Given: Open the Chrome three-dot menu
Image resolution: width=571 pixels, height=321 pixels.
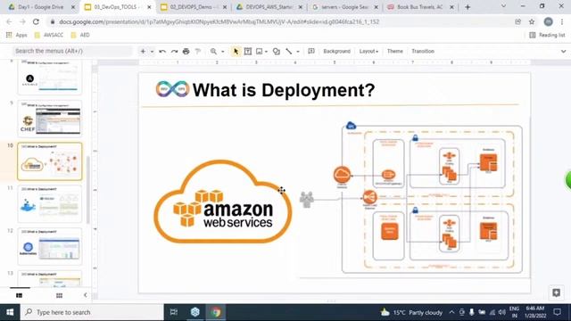Looking at the screenshot, I should tap(562, 21).
